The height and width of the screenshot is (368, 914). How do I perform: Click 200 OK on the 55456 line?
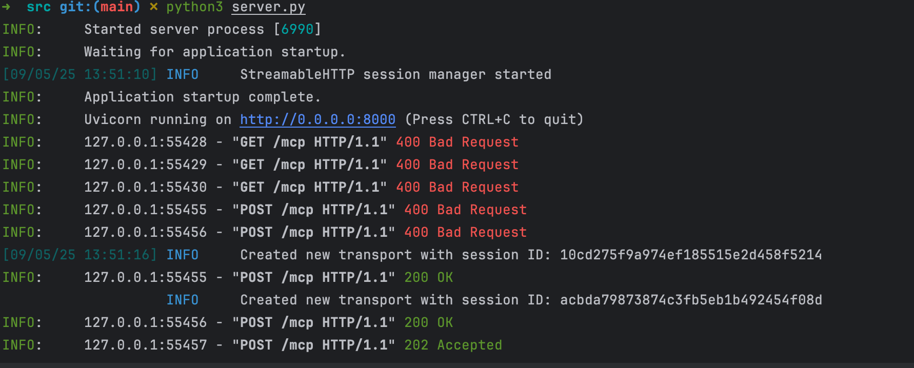(428, 322)
